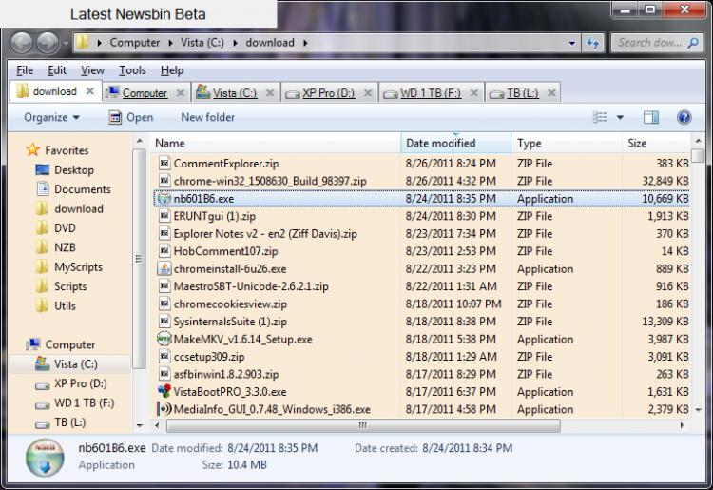Viewport: 713px width, 490px height.
Task: Select Desktop in Favorites sidebar
Action: tap(73, 169)
